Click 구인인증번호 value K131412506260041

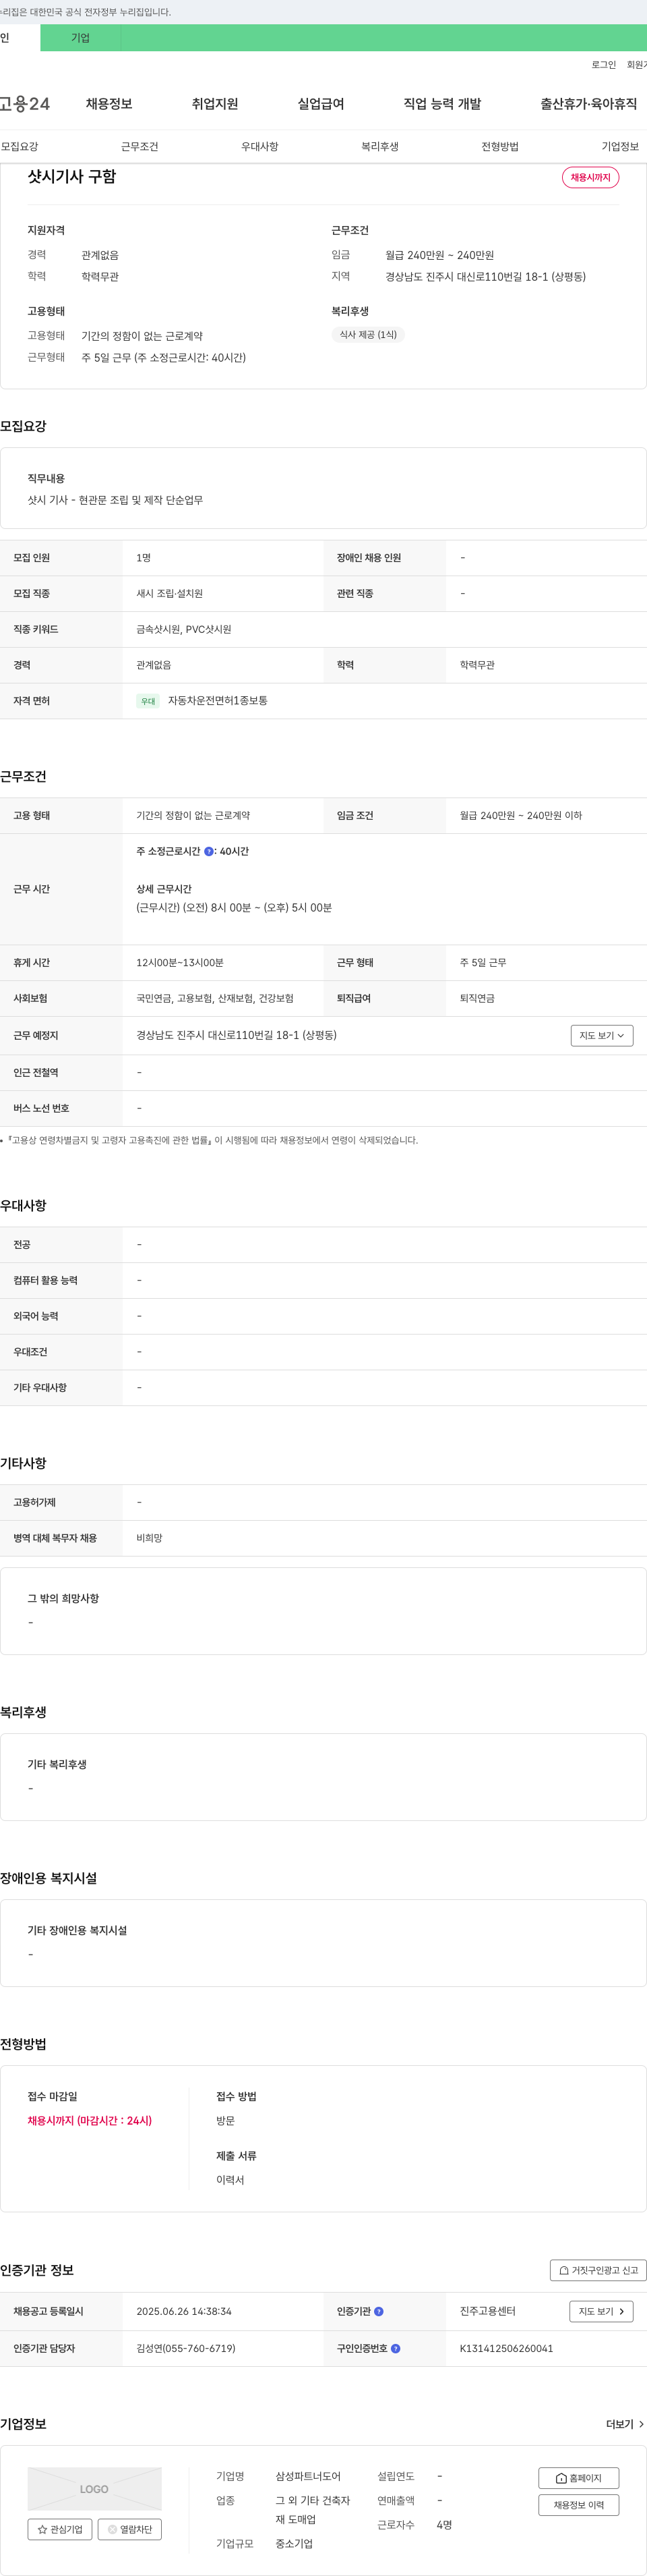pyautogui.click(x=506, y=2348)
